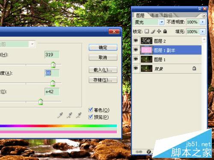Click the saturation slider handle
214x160 pixels.
[53, 83]
